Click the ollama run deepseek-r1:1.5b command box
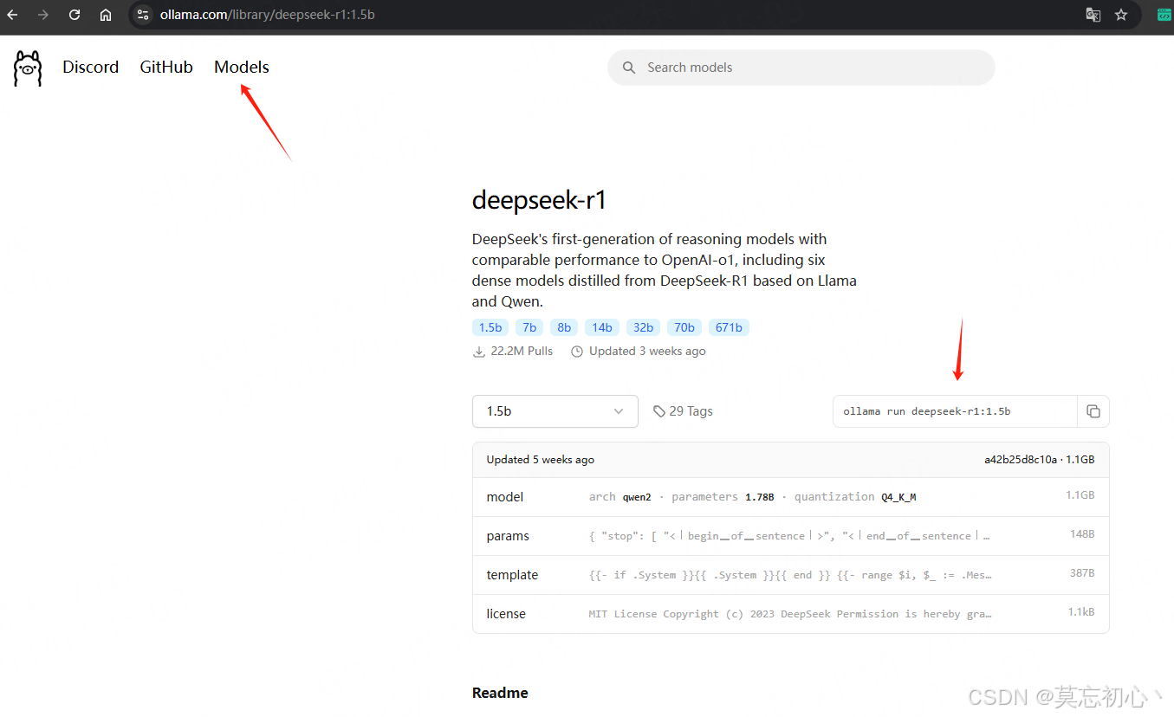 click(x=955, y=411)
